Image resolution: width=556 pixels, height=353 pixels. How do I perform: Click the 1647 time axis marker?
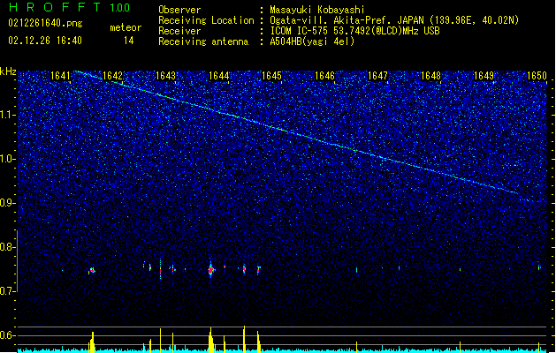coord(378,76)
